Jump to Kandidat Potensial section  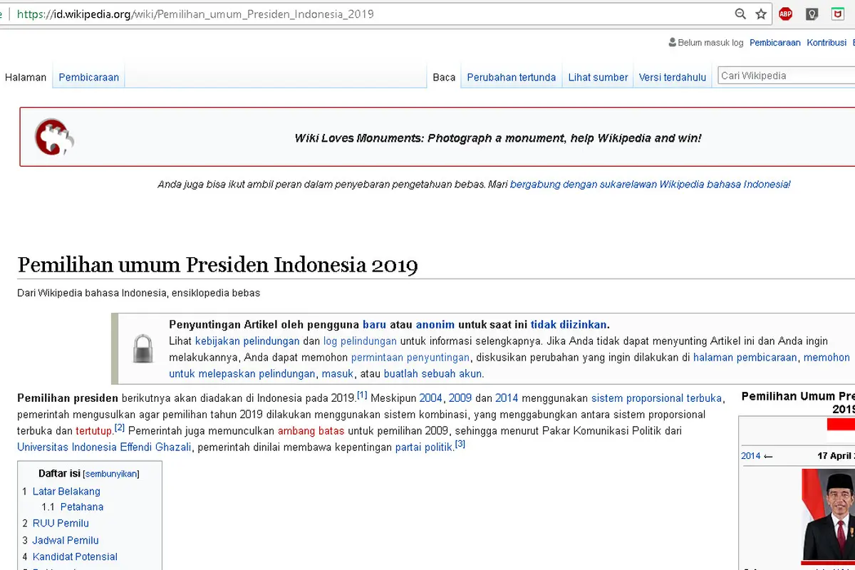(x=75, y=557)
